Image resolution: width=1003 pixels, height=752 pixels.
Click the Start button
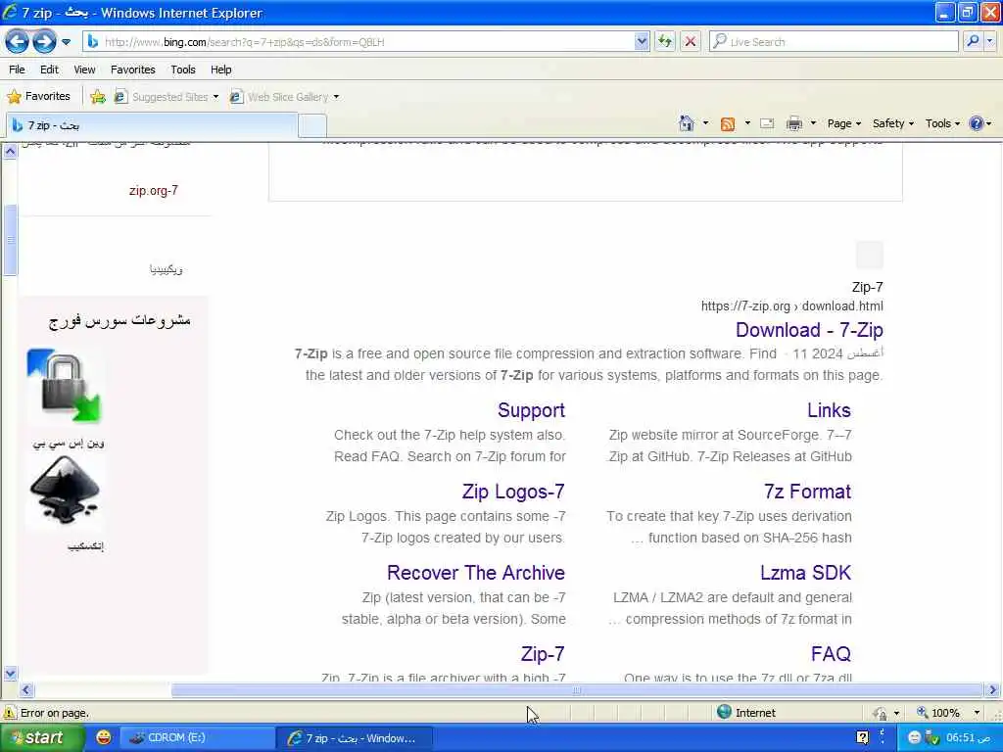point(41,738)
